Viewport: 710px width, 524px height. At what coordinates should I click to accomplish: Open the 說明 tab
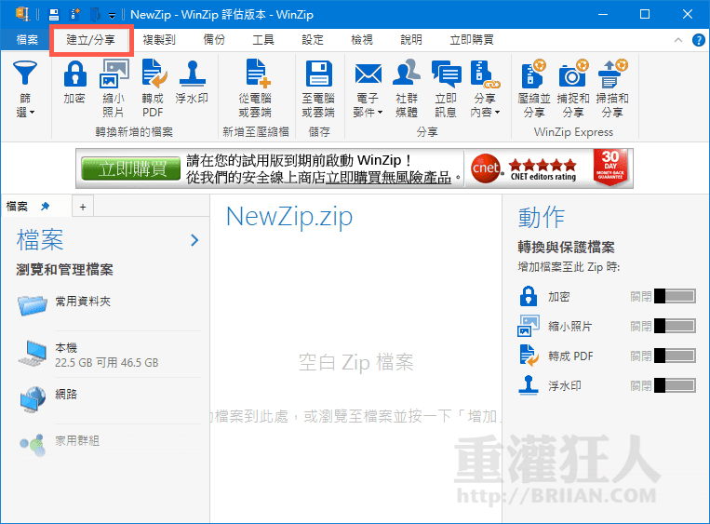tap(411, 40)
